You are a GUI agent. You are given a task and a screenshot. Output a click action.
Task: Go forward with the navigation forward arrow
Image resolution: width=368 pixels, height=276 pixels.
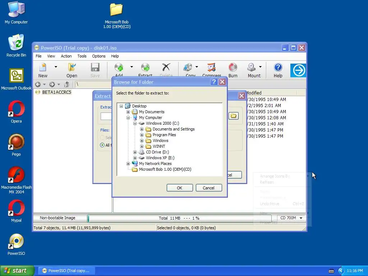point(52,84)
